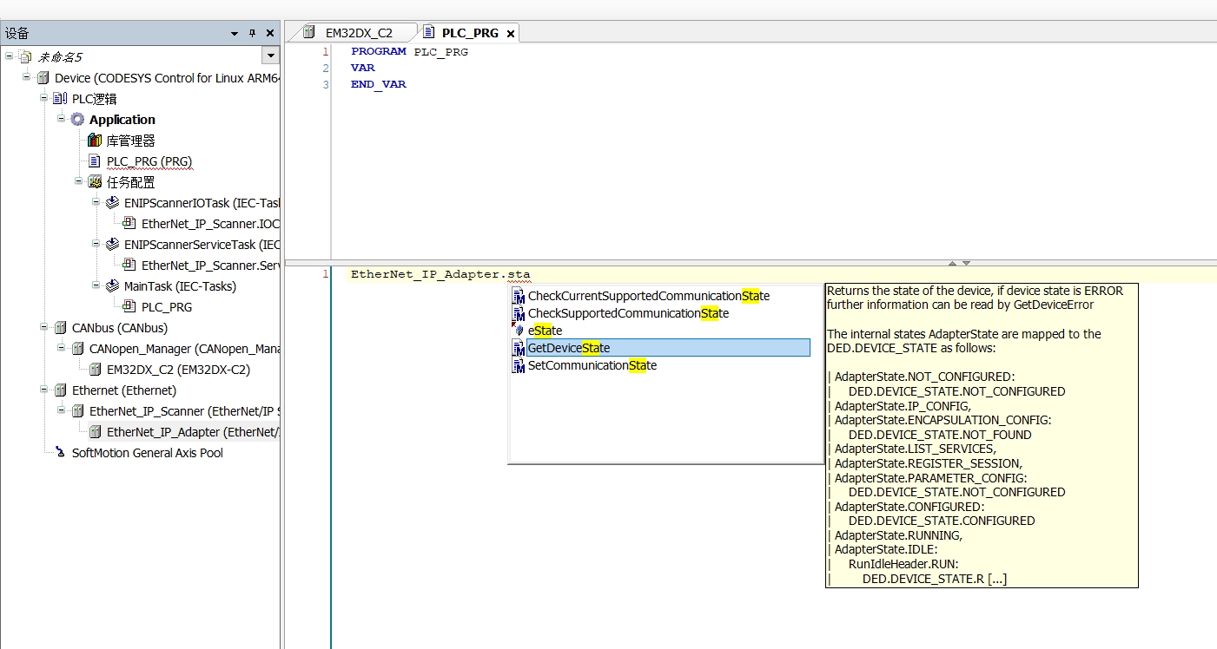
Task: Click the ENIPScannerServiceTask task icon
Action: 112,245
